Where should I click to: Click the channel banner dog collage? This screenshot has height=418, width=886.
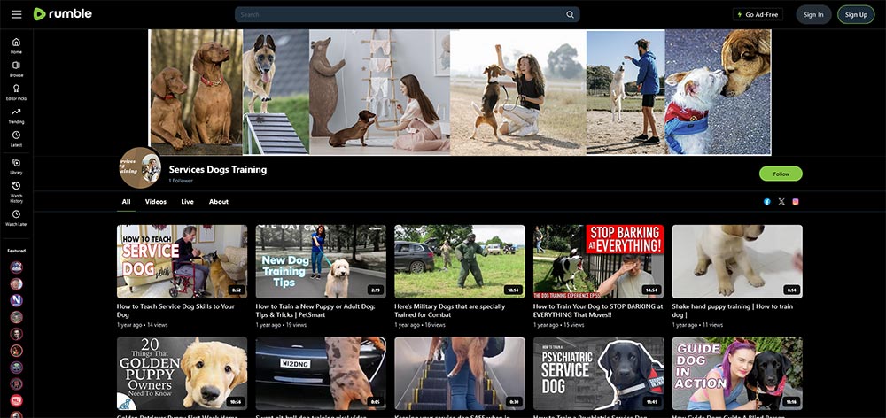point(459,92)
